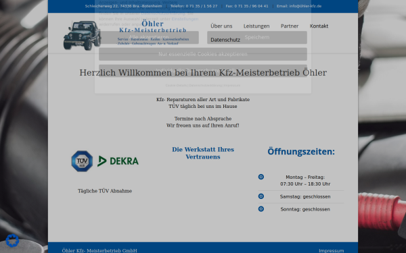The image size is (406, 253).
Task: Open the Über uns menu item
Action: tap(221, 26)
